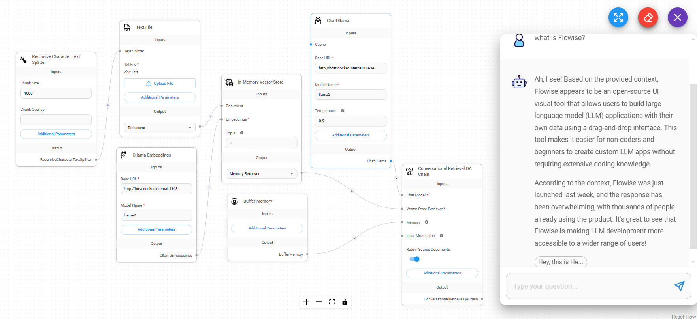Toggle Return Source Documents switch
Screen dimensions: 697x319
pyautogui.click(x=414, y=259)
